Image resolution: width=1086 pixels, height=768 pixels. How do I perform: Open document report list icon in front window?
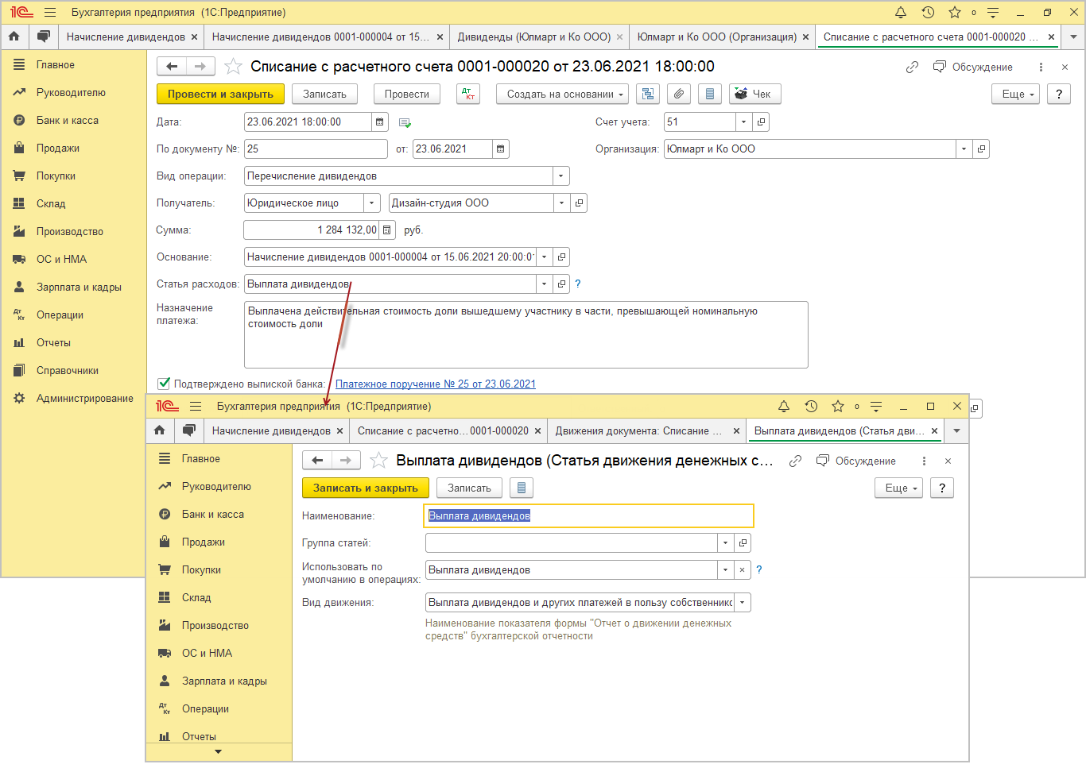[x=522, y=488]
